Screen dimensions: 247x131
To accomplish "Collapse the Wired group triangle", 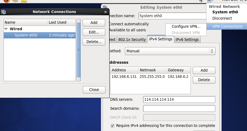I will click(x=6, y=29).
